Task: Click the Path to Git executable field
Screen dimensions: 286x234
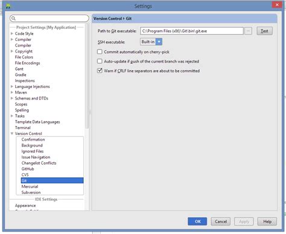Action: (192, 31)
